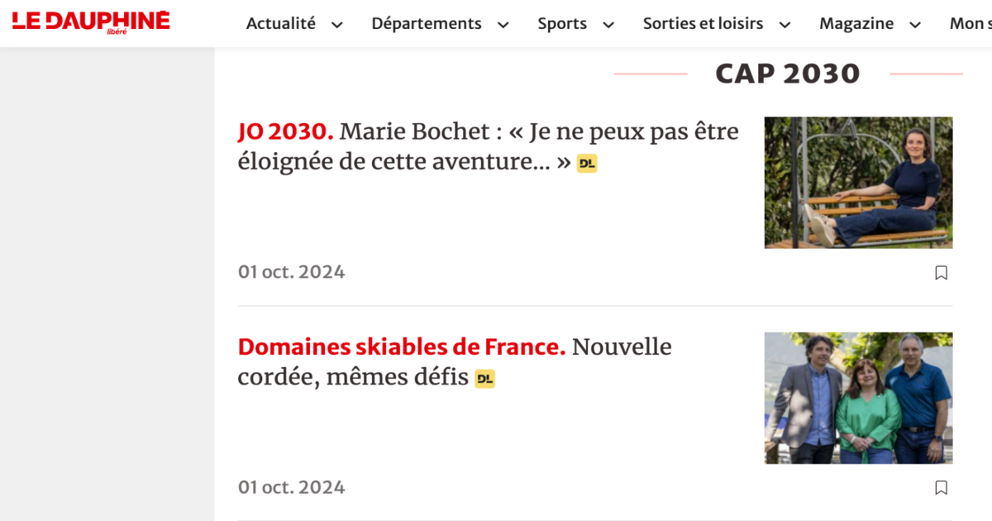Click the CAP 2030 section heading
Image resolution: width=992 pixels, height=521 pixels.
[788, 73]
